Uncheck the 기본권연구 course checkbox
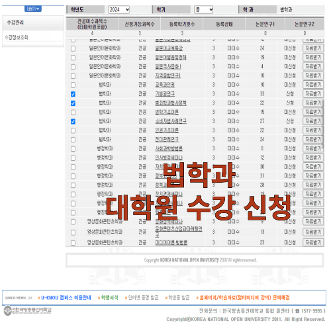 coord(73,94)
